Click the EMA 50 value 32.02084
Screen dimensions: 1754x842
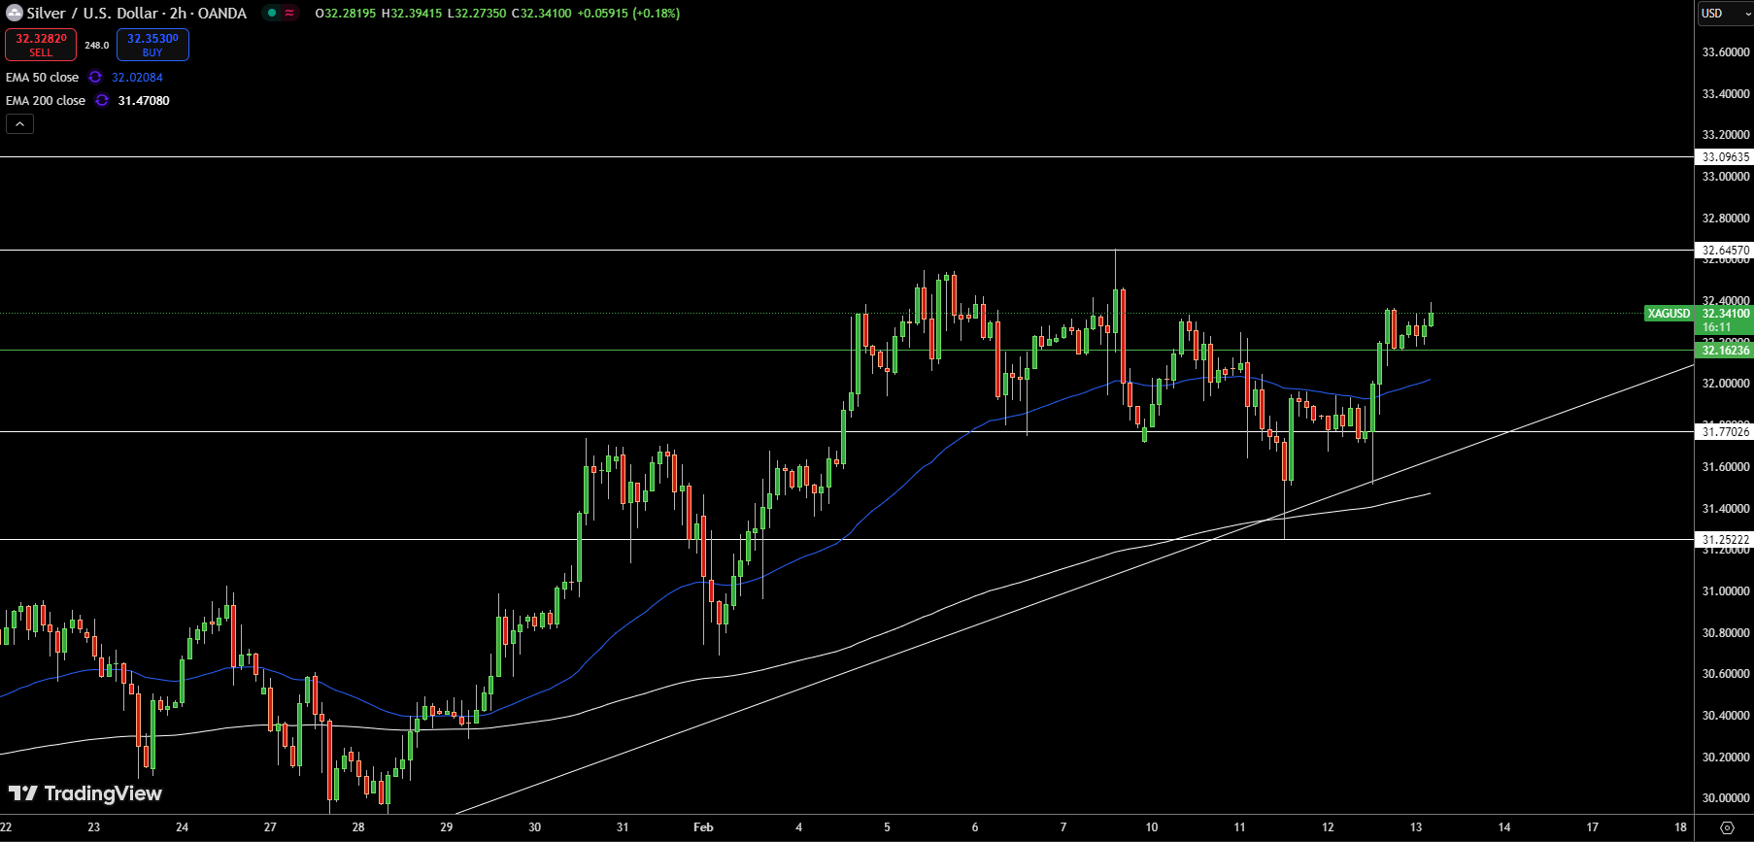(137, 77)
